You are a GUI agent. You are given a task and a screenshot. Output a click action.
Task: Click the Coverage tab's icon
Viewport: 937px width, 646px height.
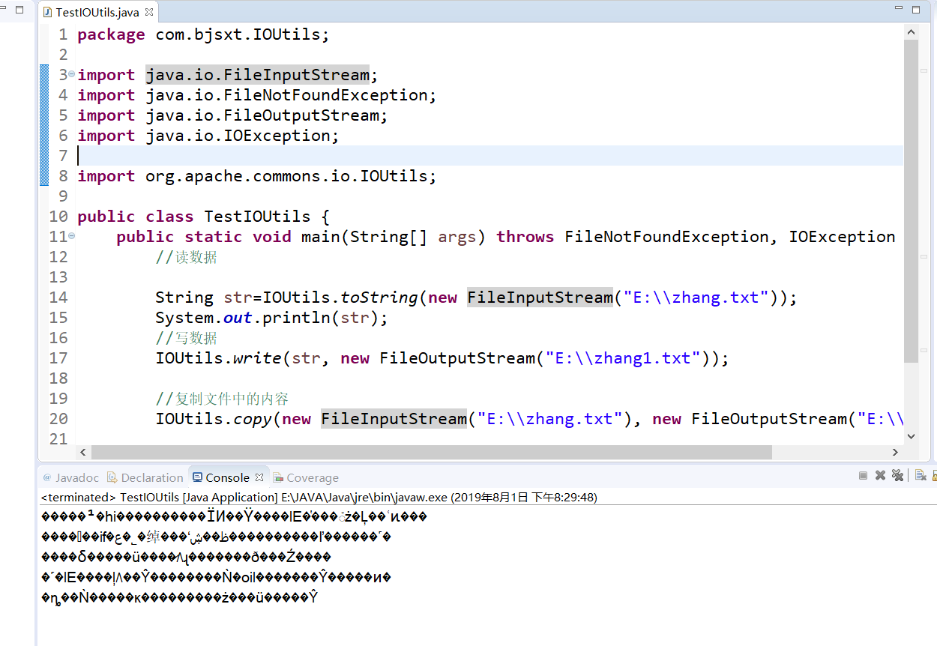pyautogui.click(x=278, y=477)
